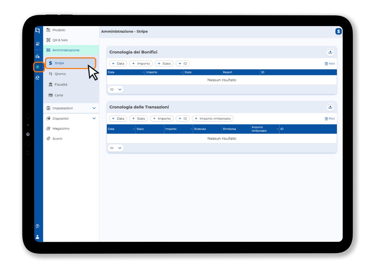The height and width of the screenshot is (276, 375).
Task: Click the Amministrazione - Stripe page heading
Action: (x=124, y=31)
